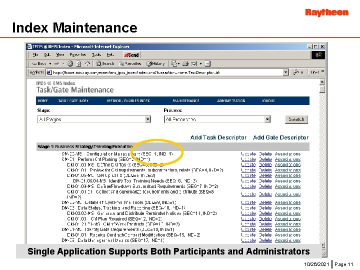Click the page scrollbar down arrow

point(322,245)
